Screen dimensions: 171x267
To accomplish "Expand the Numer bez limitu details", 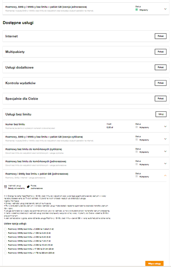I will tap(165, 126).
